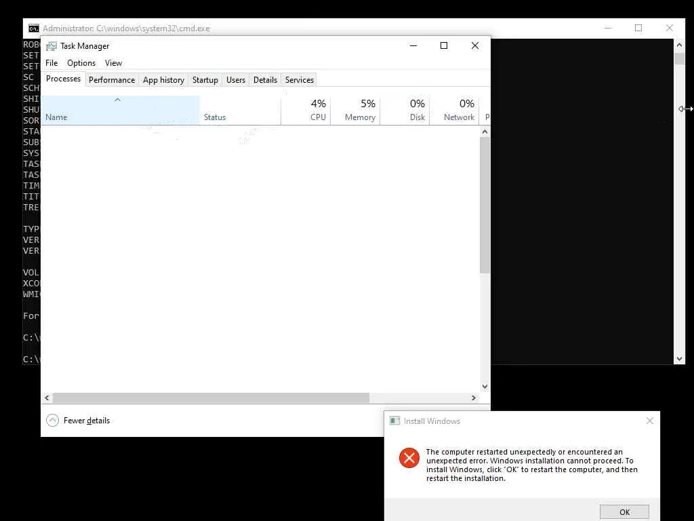The width and height of the screenshot is (694, 521).
Task: Click cmd.exe scrollbar up arrow
Action: pyautogui.click(x=679, y=45)
